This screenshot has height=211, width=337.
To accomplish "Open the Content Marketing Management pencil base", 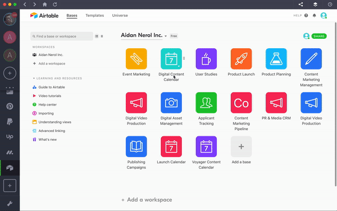I will point(311,59).
